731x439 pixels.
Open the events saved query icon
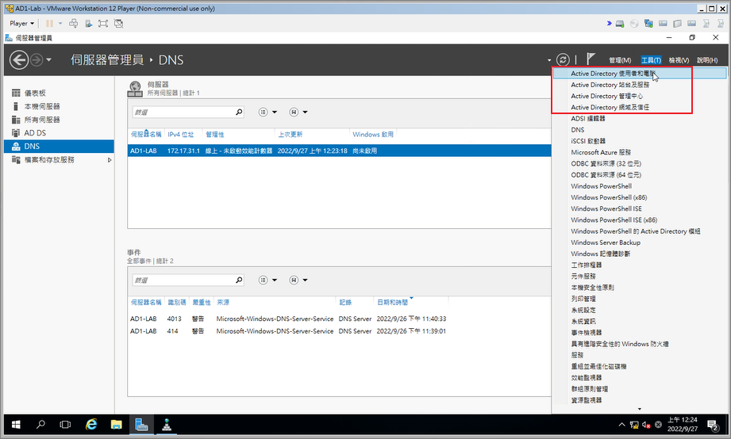tap(294, 280)
